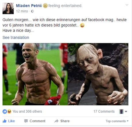View the 17 Comments list
Viewport: 132px width, 127px height.
[104, 111]
